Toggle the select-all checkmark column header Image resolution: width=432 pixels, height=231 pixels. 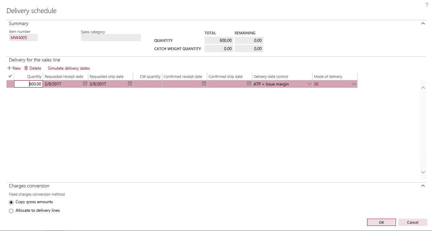click(10, 76)
